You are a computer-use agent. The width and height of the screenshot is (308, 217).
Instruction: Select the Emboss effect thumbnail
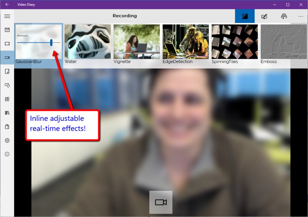point(284,42)
